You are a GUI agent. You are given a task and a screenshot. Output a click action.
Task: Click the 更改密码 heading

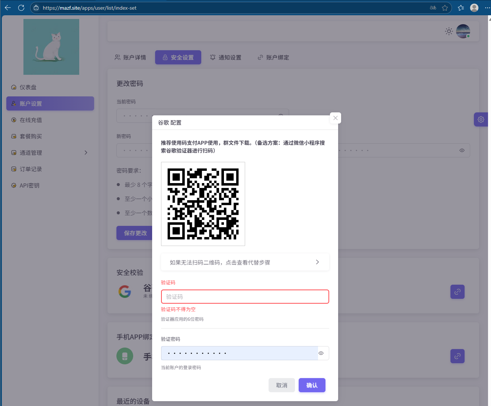coord(130,84)
